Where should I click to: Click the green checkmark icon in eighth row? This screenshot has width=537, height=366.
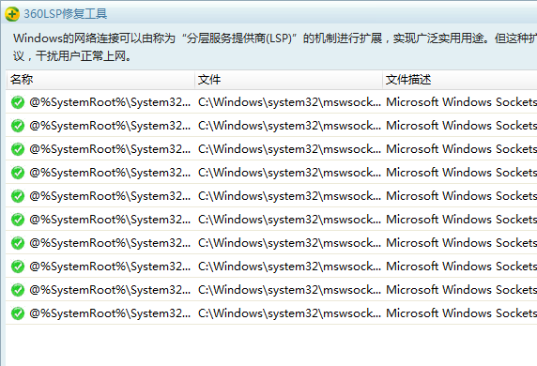pos(18,267)
